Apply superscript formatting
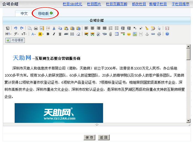The width and height of the screenshot is (193, 143). coord(141,28)
